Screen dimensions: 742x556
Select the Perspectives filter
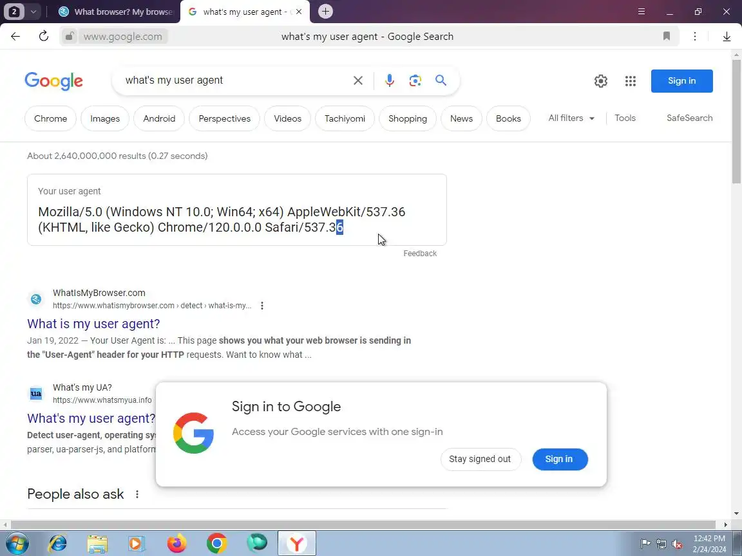click(x=224, y=118)
